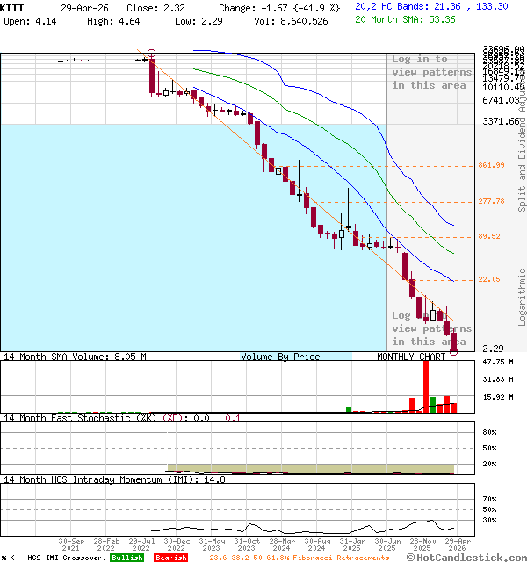This screenshot has height=562, width=527.
Task: Click the red Bearish crossover legend badge
Action: pos(170,558)
